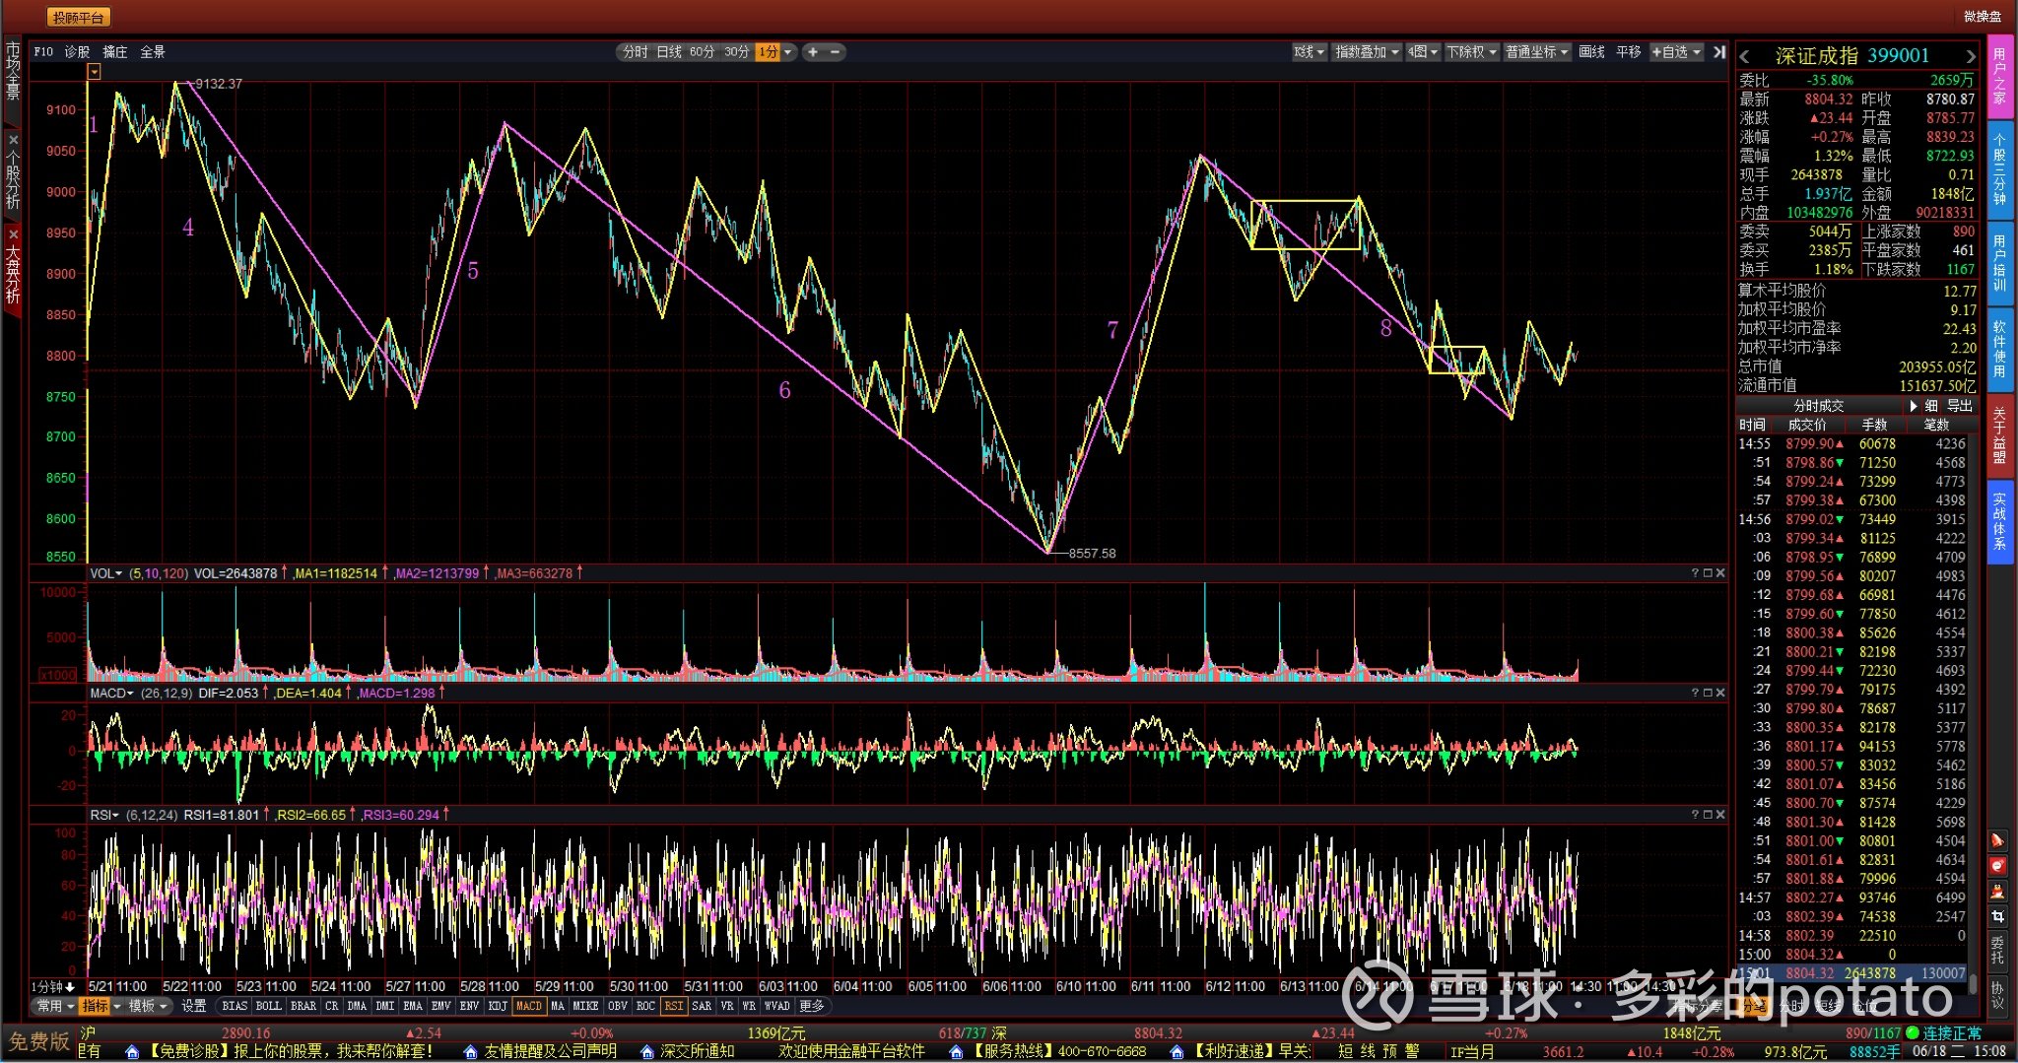
Task: Open the 下除权 dropdown
Action: point(1472,52)
